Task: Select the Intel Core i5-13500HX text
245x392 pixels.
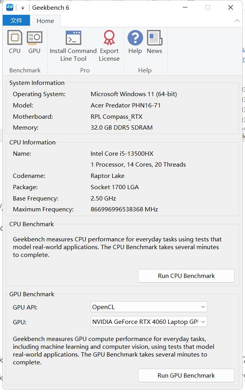Action: [x=122, y=153]
